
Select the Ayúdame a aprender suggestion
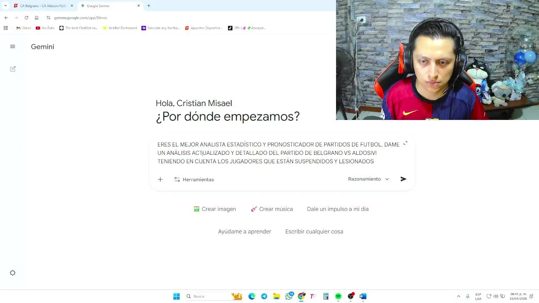coord(245,231)
